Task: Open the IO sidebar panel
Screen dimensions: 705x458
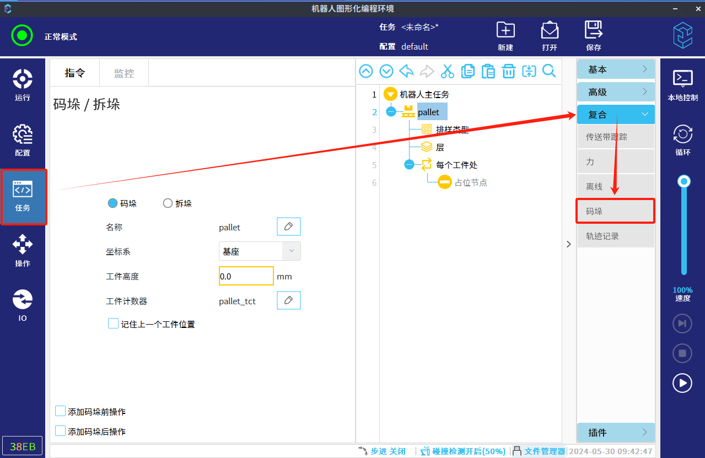Action: tap(23, 306)
